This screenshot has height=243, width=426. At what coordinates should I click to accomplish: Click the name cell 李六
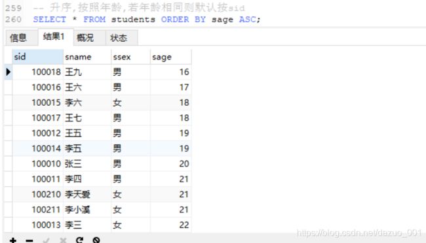(87, 103)
